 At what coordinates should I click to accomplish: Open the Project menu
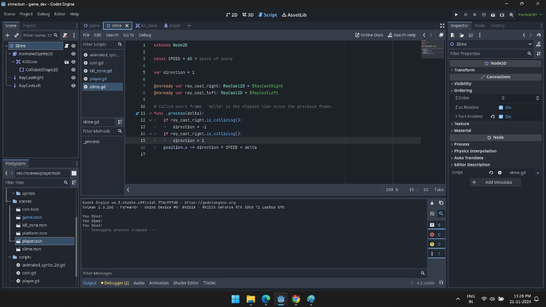tap(26, 14)
